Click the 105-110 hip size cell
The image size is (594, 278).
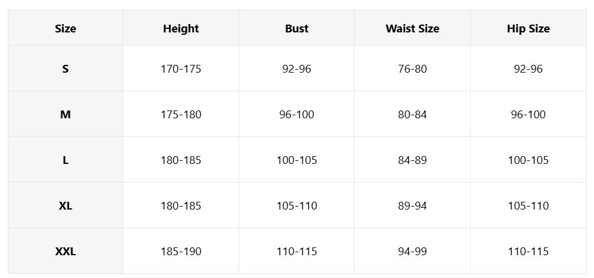pyautogui.click(x=528, y=206)
